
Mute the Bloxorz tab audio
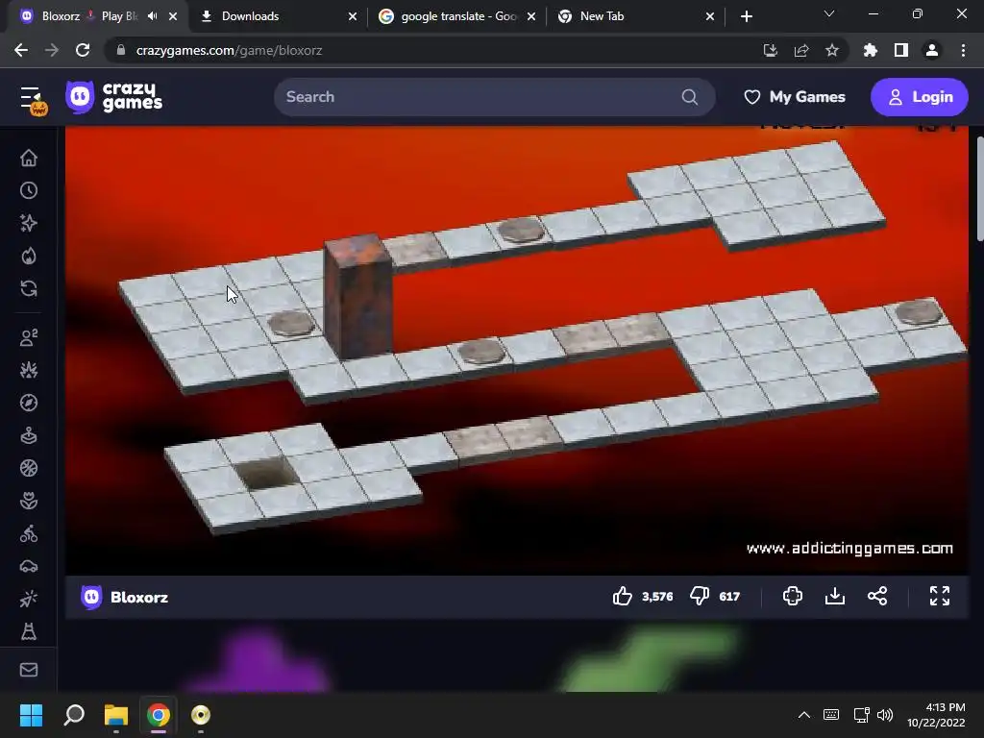[153, 16]
